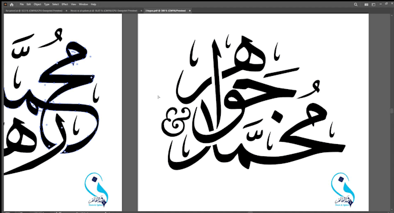Open the search magnifier icon
This screenshot has width=394, height=213.
(x=356, y=5)
